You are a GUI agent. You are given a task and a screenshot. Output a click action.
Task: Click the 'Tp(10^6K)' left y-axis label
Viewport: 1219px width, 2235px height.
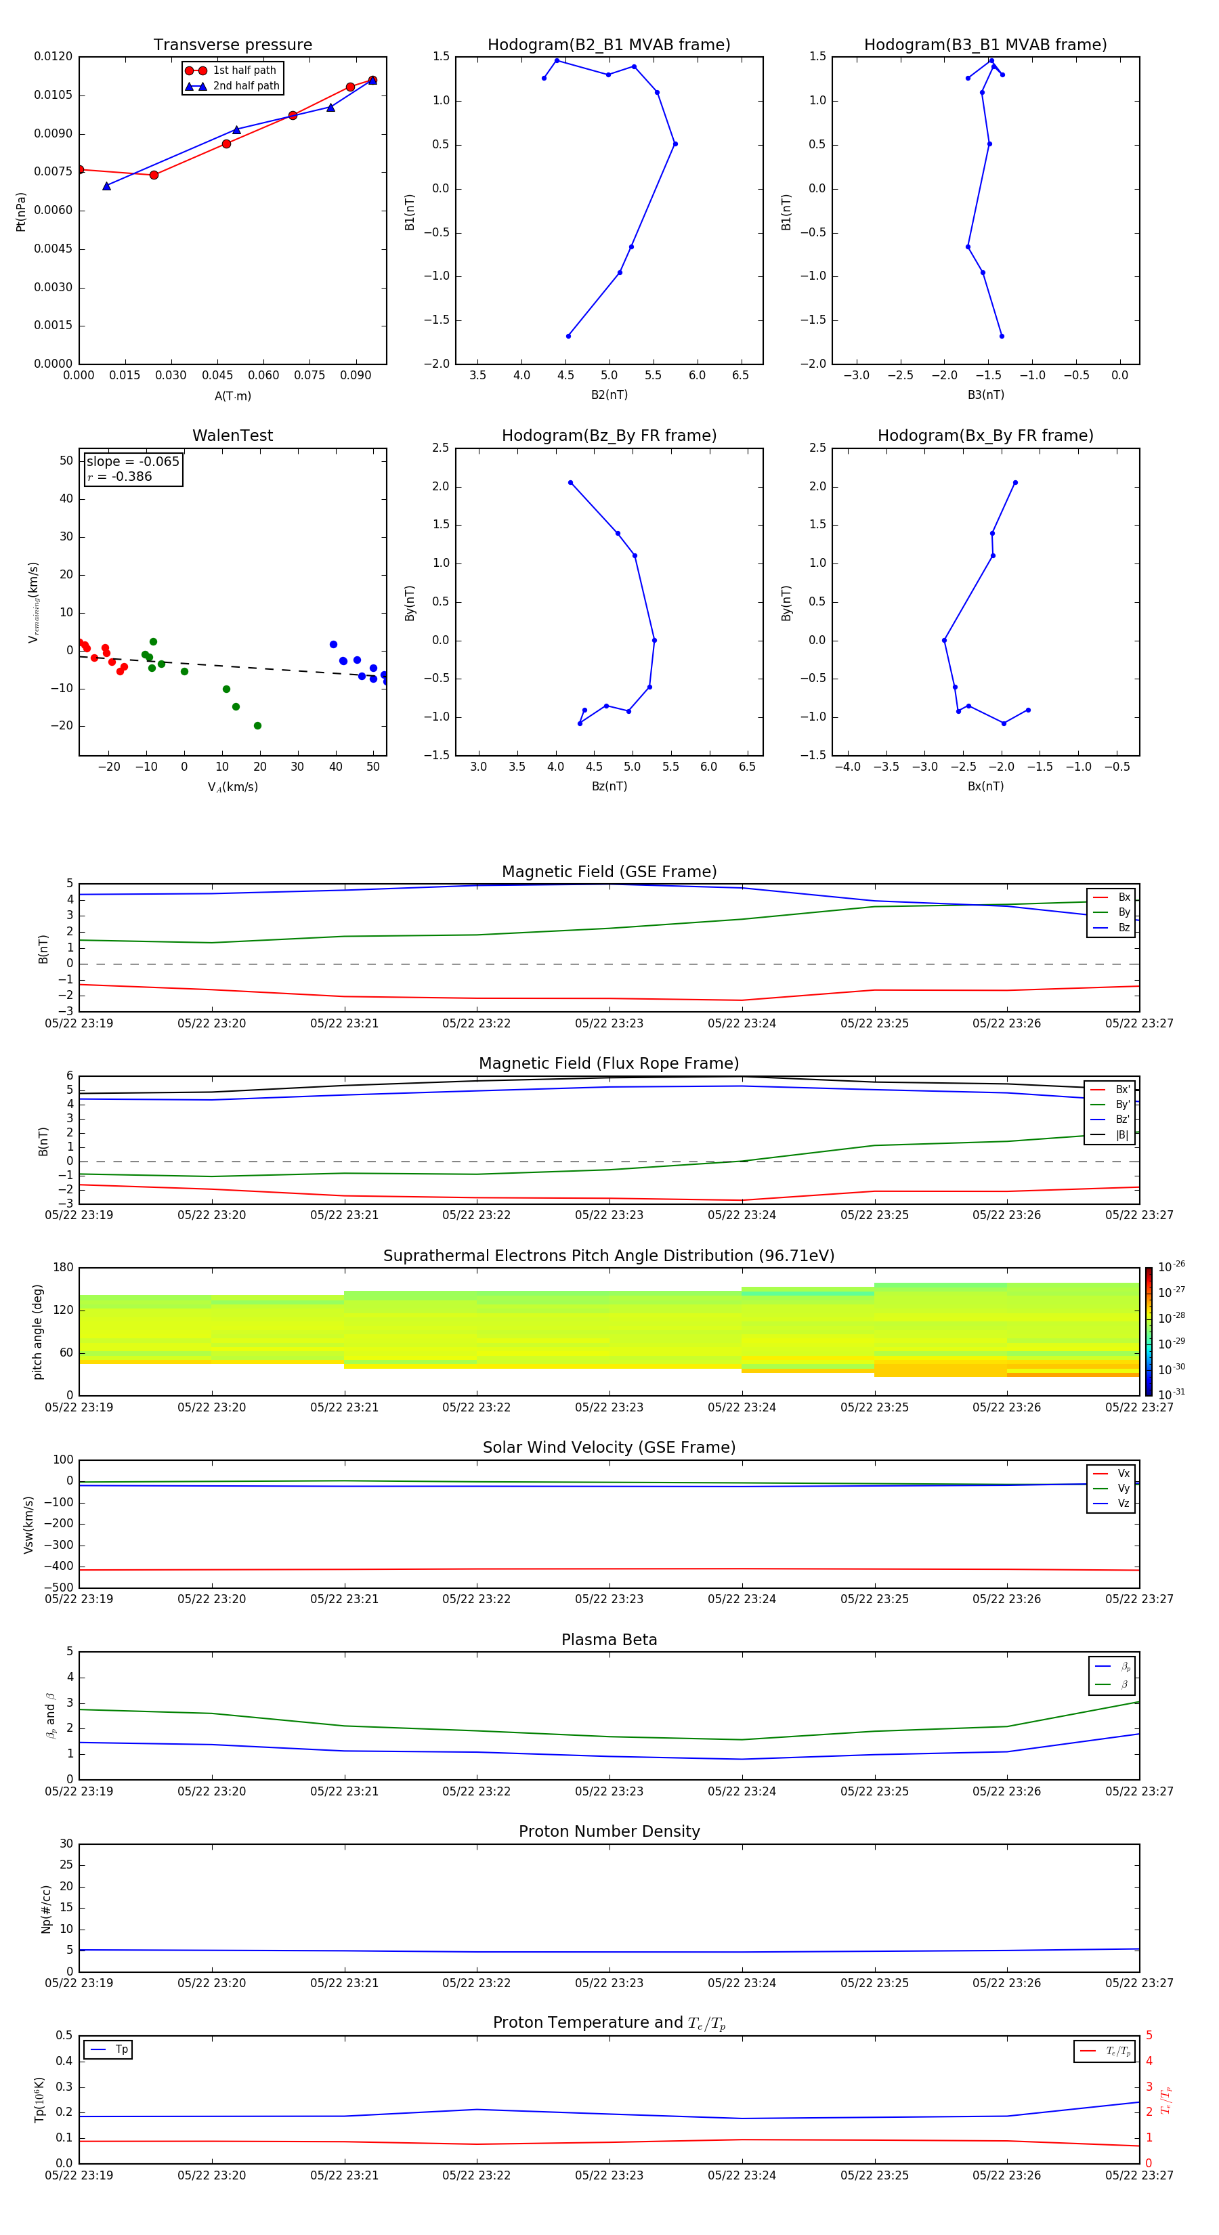39,2100
